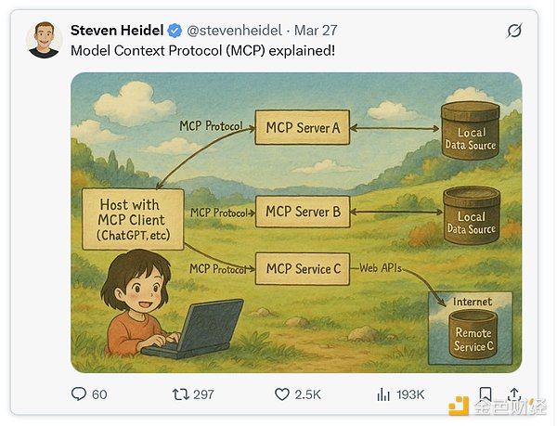Click the tweet text about MCP explained
This screenshot has width=557, height=426.
pos(202,49)
